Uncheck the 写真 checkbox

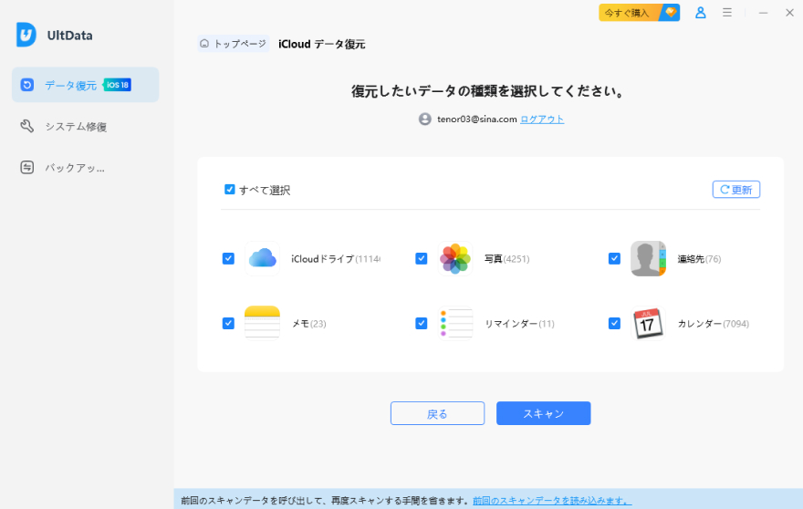click(422, 258)
